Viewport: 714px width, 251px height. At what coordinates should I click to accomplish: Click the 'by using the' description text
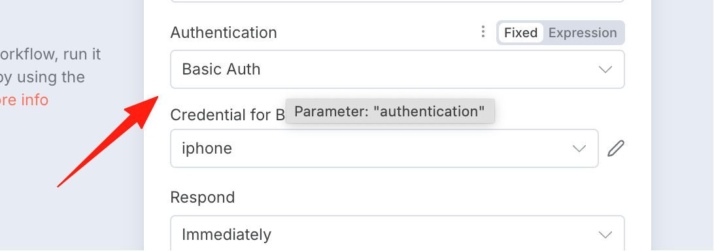(42, 77)
